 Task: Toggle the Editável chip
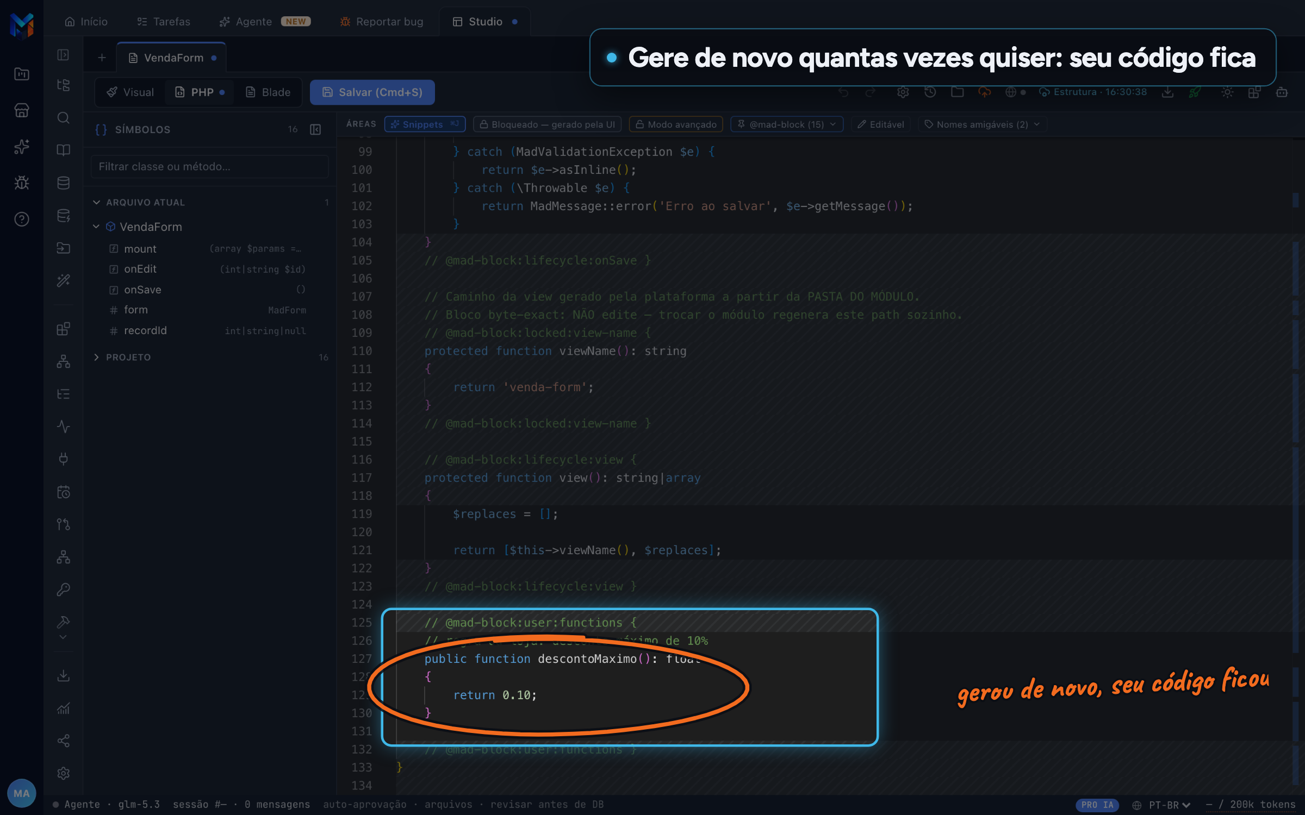coord(881,124)
